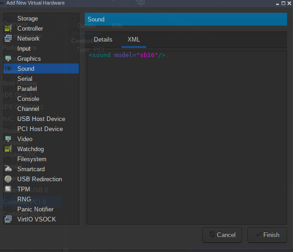Screen dimensions: 293x252
Task: Minimize the Add New Virtual Hardware window
Action: click(278, 4)
